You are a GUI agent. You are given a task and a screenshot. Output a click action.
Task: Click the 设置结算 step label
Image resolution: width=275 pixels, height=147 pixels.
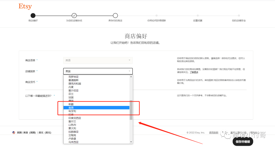(198, 21)
